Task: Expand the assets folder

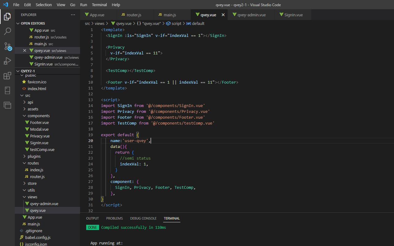Action: [x=47, y=109]
